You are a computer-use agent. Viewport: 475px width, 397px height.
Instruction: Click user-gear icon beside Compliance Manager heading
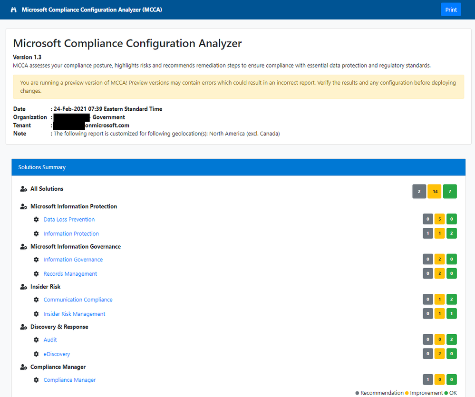[x=24, y=367]
